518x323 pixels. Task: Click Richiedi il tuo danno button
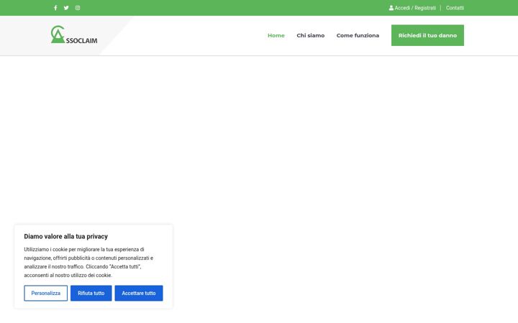[427, 35]
